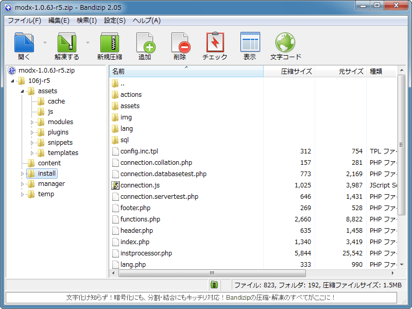
Task: Click the 解凍する (Extract) toolbar icon
Action: (x=67, y=42)
